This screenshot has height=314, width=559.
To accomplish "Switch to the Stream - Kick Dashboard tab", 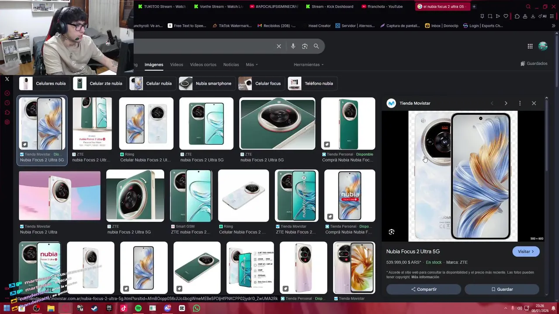I will tap(330, 7).
